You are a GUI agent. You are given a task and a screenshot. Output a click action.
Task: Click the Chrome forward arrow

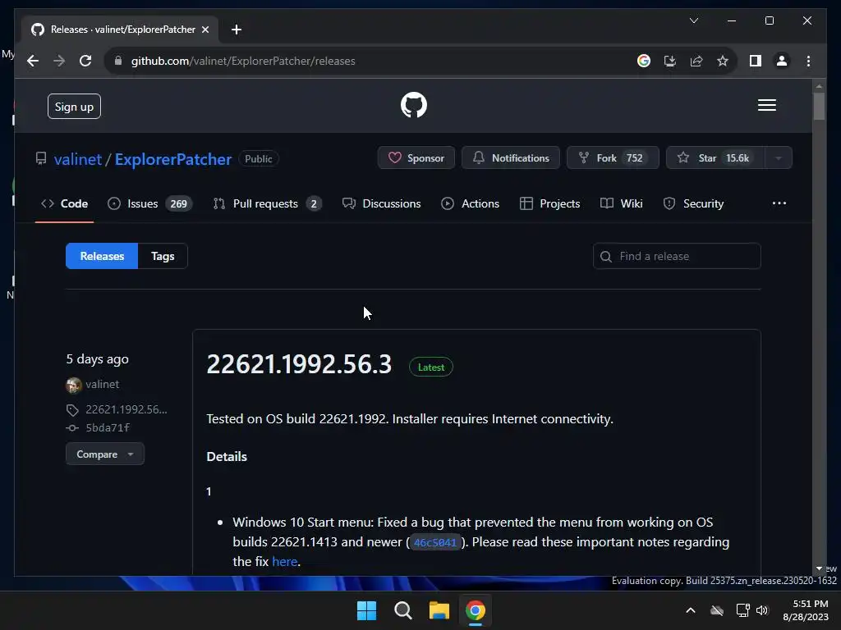[x=59, y=61]
